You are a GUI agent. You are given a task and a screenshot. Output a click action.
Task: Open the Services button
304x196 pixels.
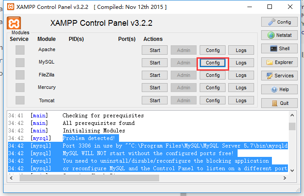[x=279, y=76]
